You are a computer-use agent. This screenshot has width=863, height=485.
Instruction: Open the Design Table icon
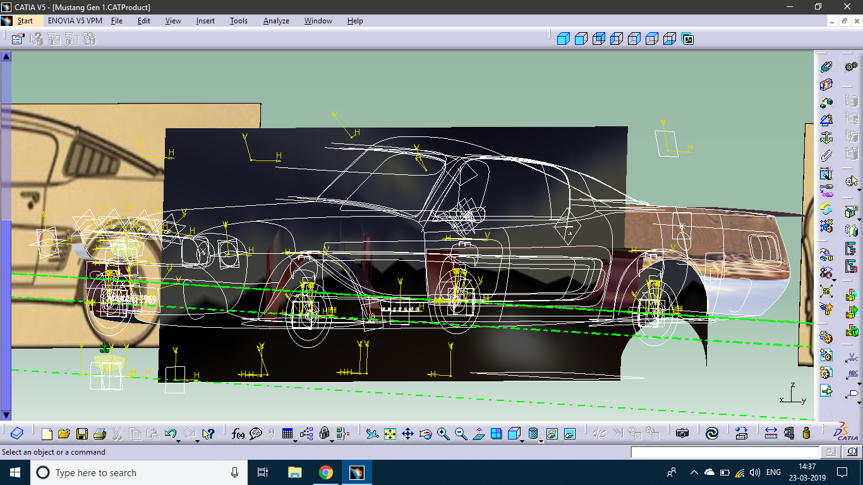[x=287, y=433]
